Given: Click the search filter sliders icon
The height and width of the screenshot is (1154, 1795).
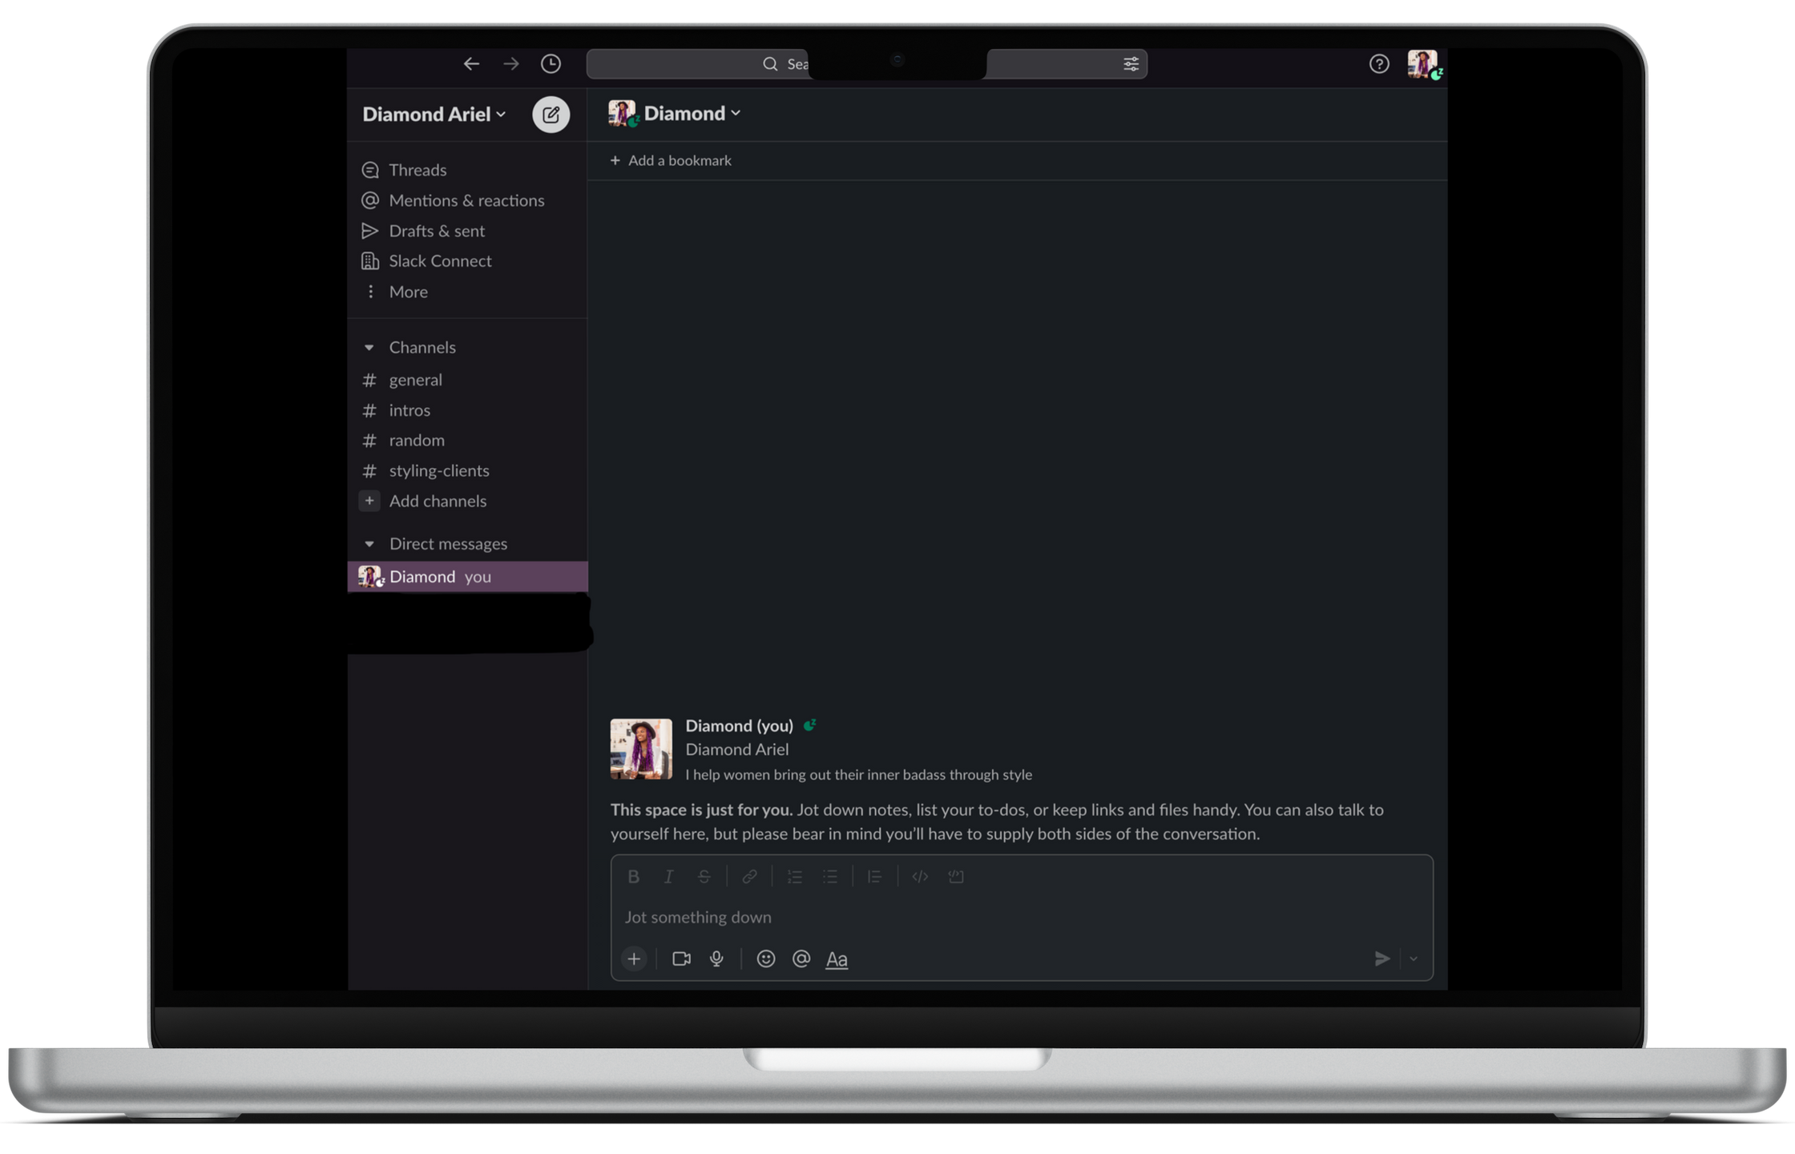Looking at the screenshot, I should click(1131, 64).
